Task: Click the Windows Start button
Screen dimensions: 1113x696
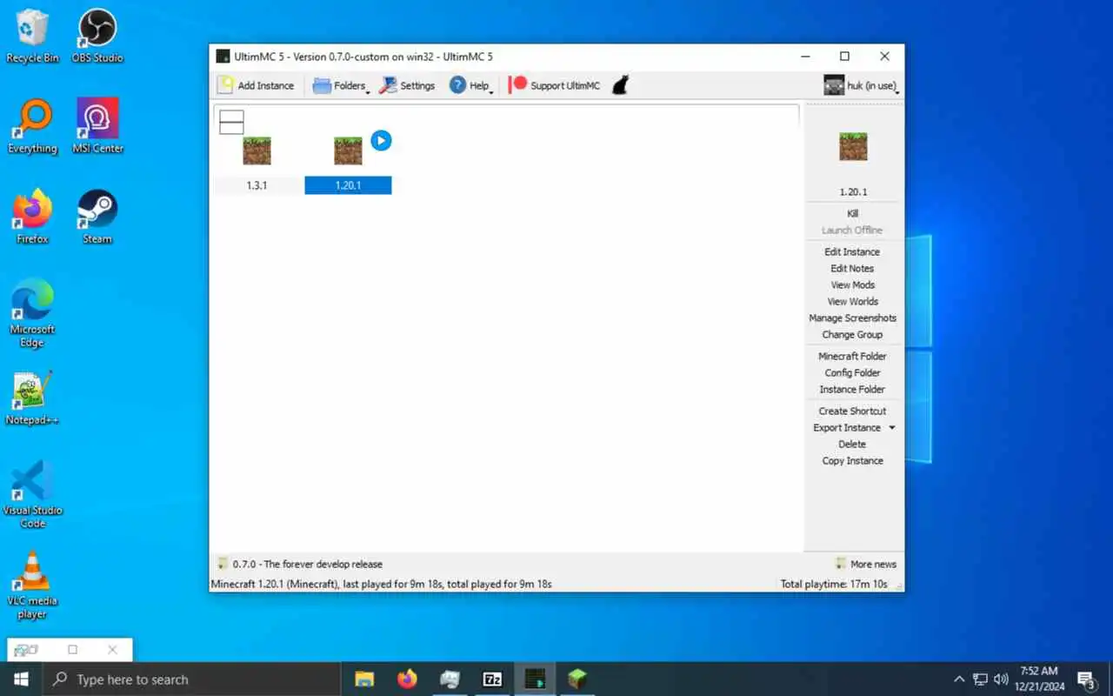Action: 21,679
